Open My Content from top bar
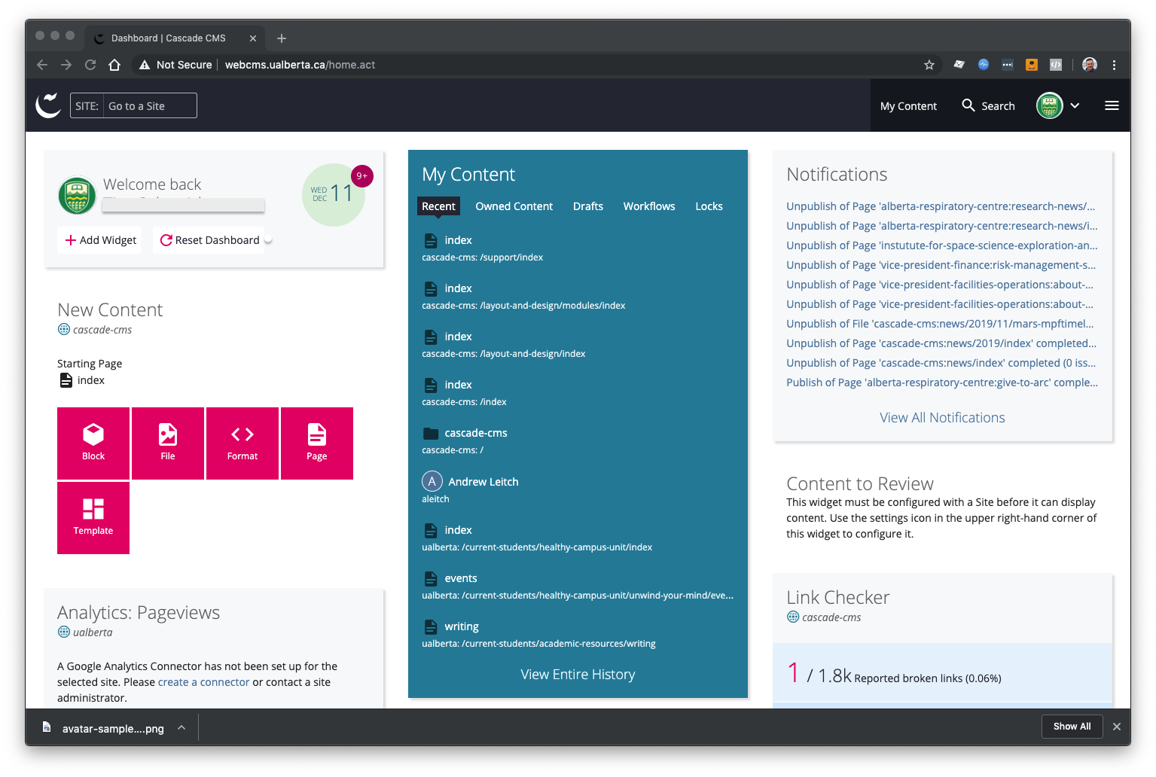The height and width of the screenshot is (777, 1156). click(x=908, y=106)
